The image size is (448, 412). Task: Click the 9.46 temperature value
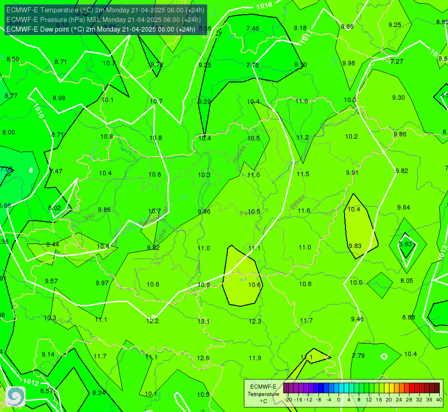(357, 319)
